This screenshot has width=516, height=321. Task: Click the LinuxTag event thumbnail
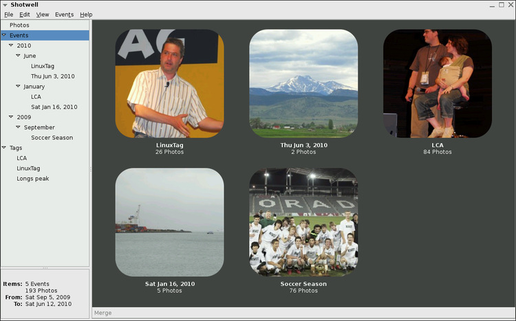169,84
